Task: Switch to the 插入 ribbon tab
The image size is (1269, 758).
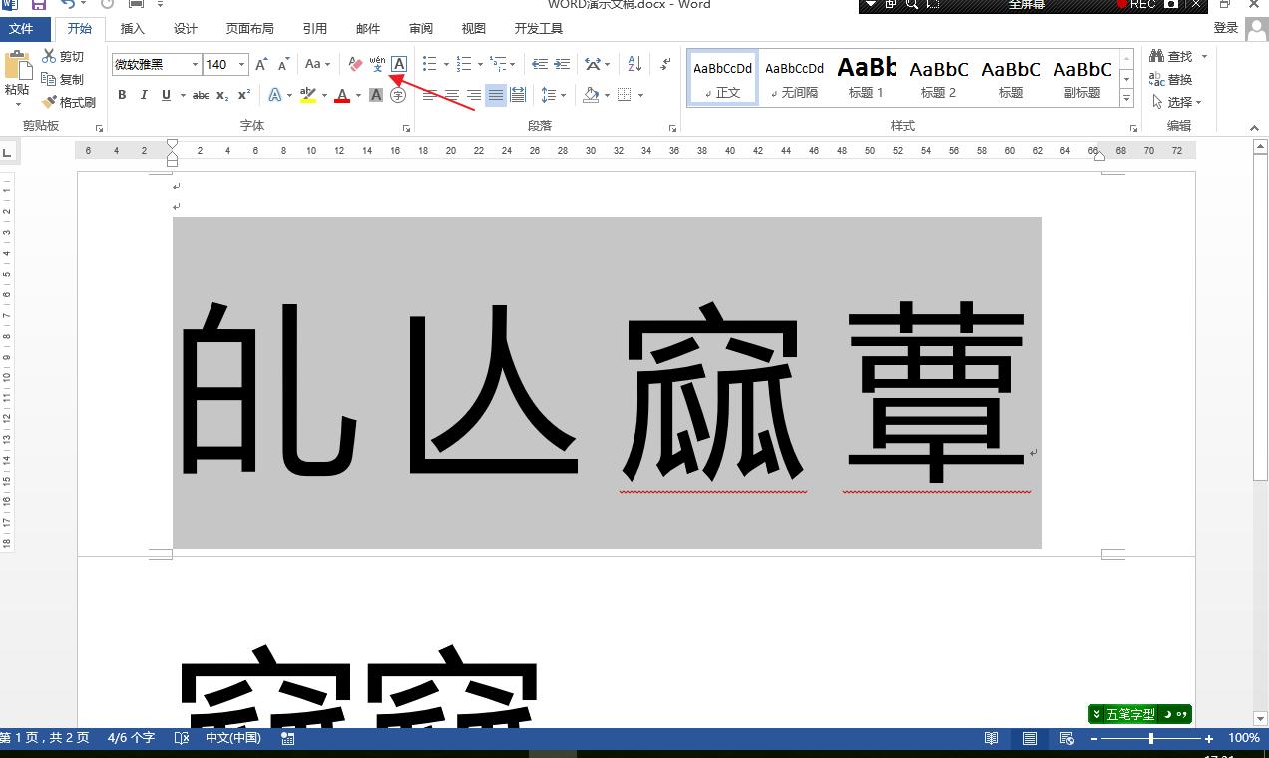Action: (x=132, y=28)
